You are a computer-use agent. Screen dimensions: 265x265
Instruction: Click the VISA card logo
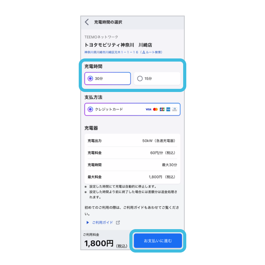pos(148,110)
